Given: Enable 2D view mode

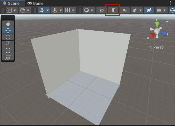Looking at the screenshot, I should coord(102,10).
